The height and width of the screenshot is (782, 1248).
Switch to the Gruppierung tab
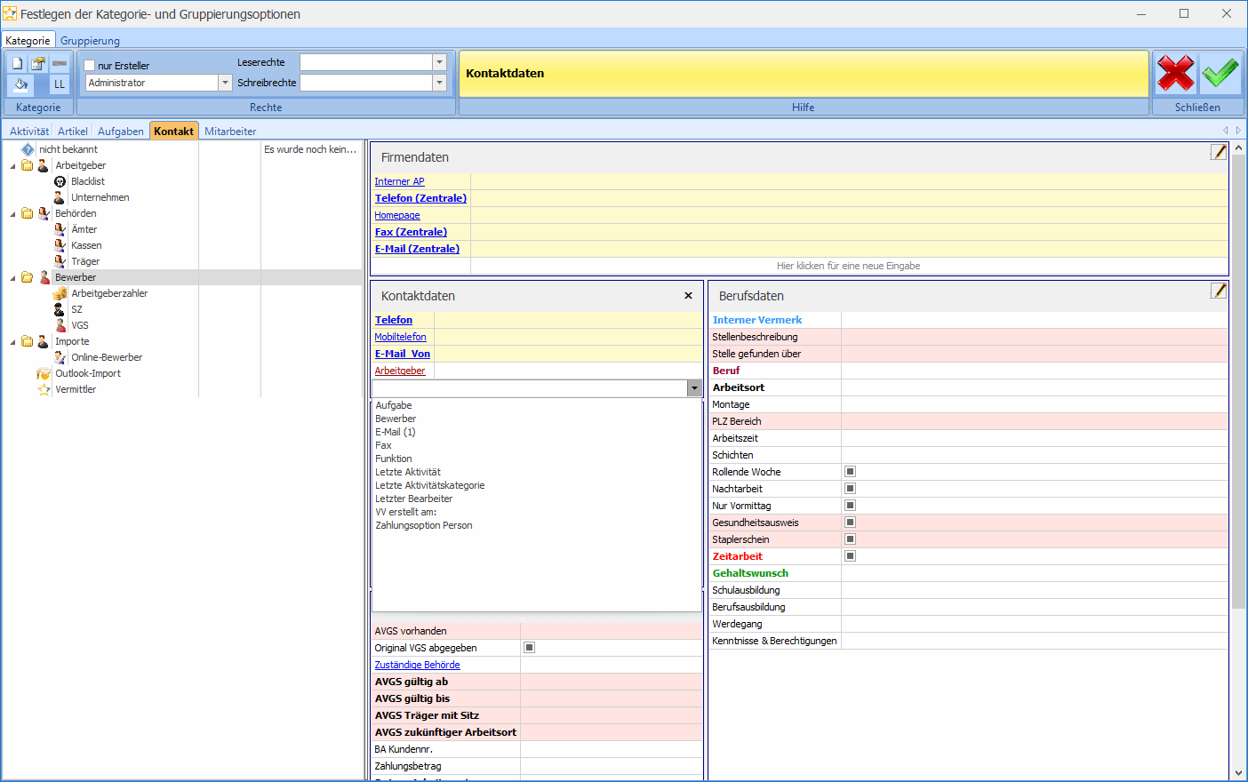(90, 41)
